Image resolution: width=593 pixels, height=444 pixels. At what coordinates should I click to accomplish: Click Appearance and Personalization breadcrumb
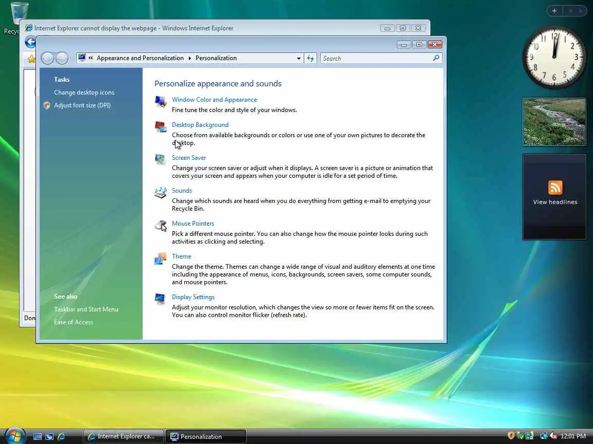tap(140, 58)
